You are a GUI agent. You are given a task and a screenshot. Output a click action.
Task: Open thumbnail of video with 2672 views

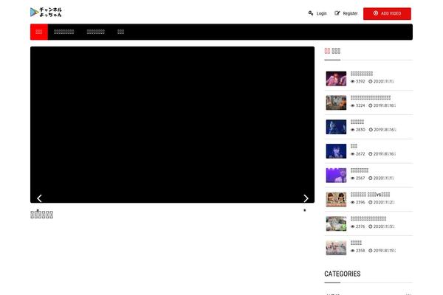pos(336,151)
